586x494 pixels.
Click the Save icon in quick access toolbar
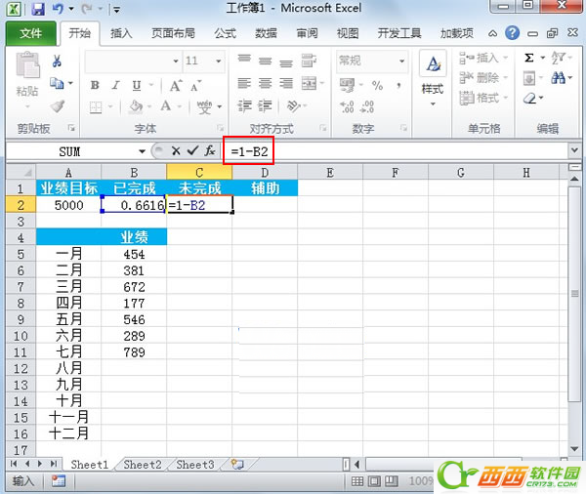point(38,10)
